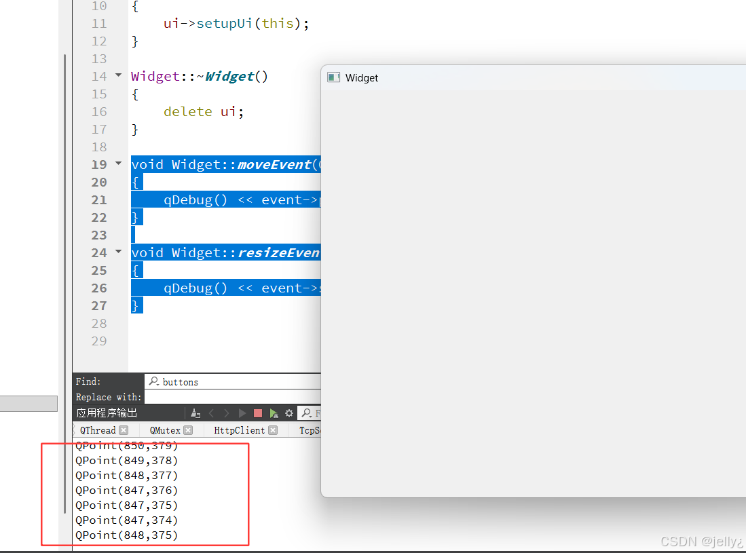Open find options magnifier in Find field

click(153, 381)
